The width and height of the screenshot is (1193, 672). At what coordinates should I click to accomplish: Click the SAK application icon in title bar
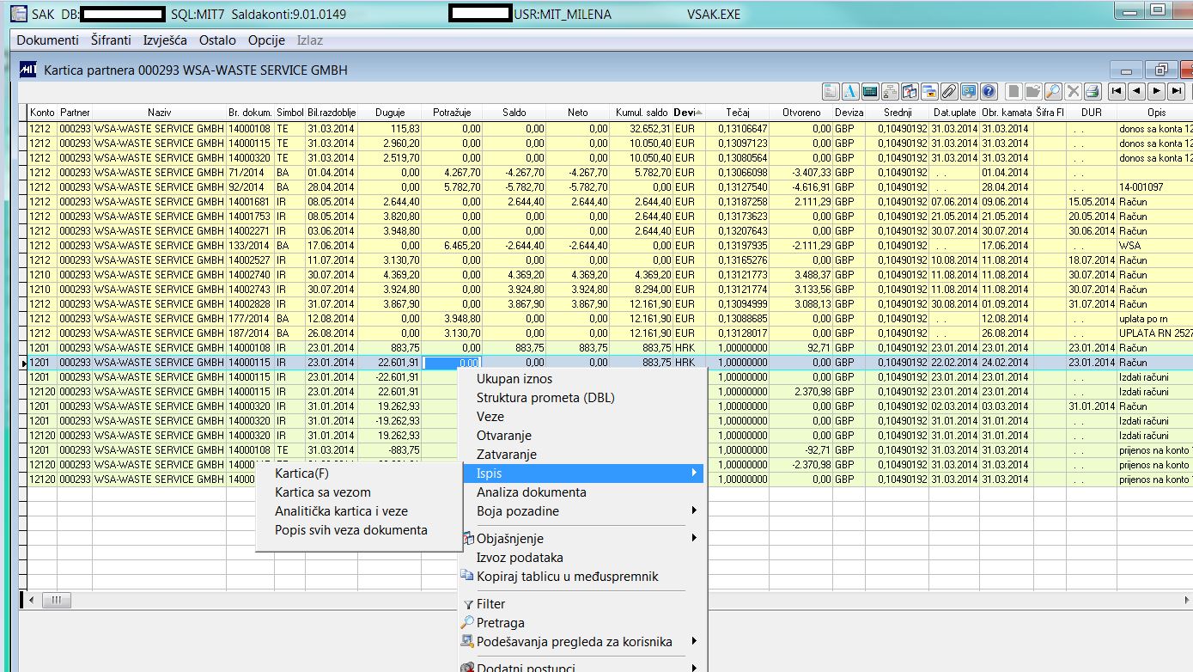click(x=17, y=15)
